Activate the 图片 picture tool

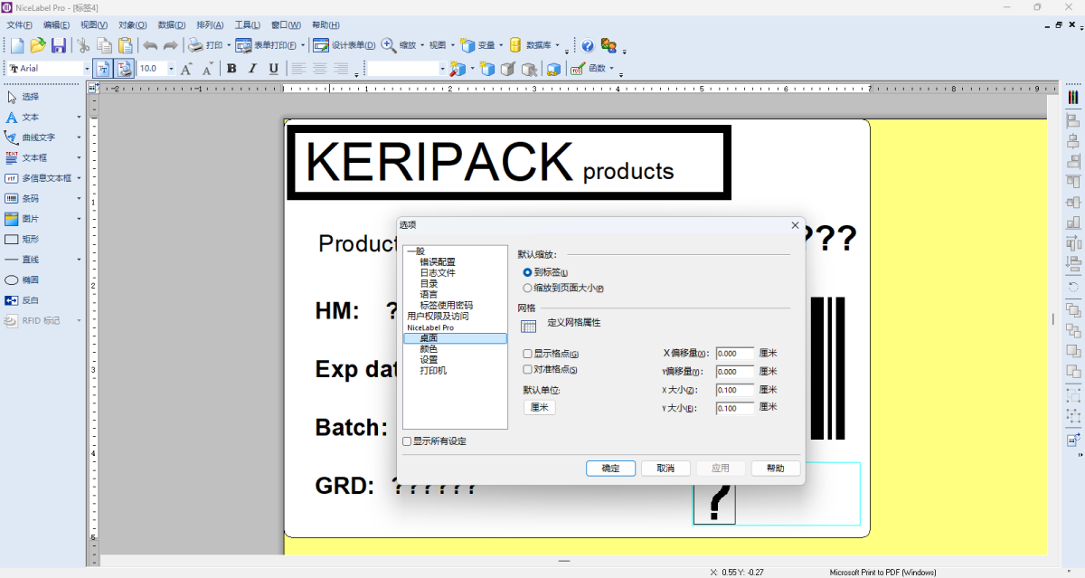click(x=20, y=217)
